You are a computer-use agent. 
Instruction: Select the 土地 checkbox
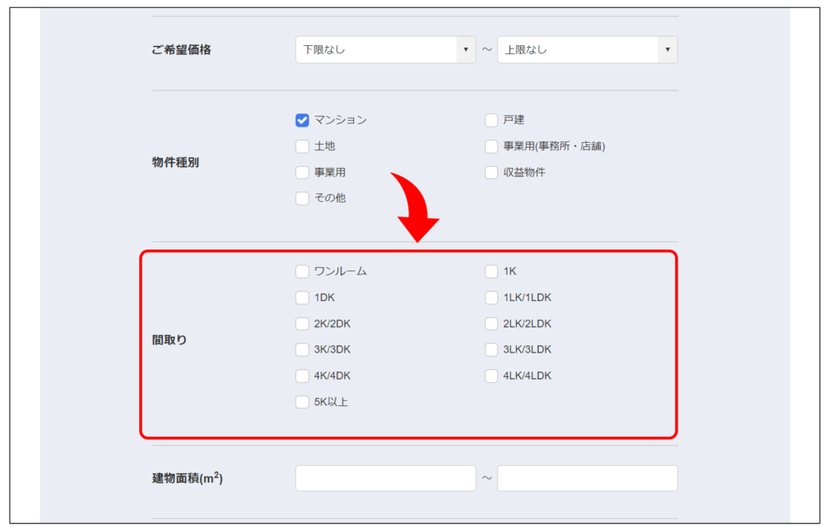[302, 147]
